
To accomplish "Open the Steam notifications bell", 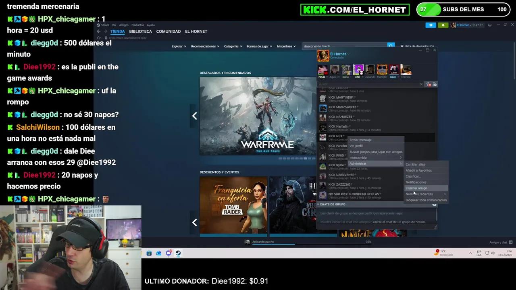I will pyautogui.click(x=443, y=25).
